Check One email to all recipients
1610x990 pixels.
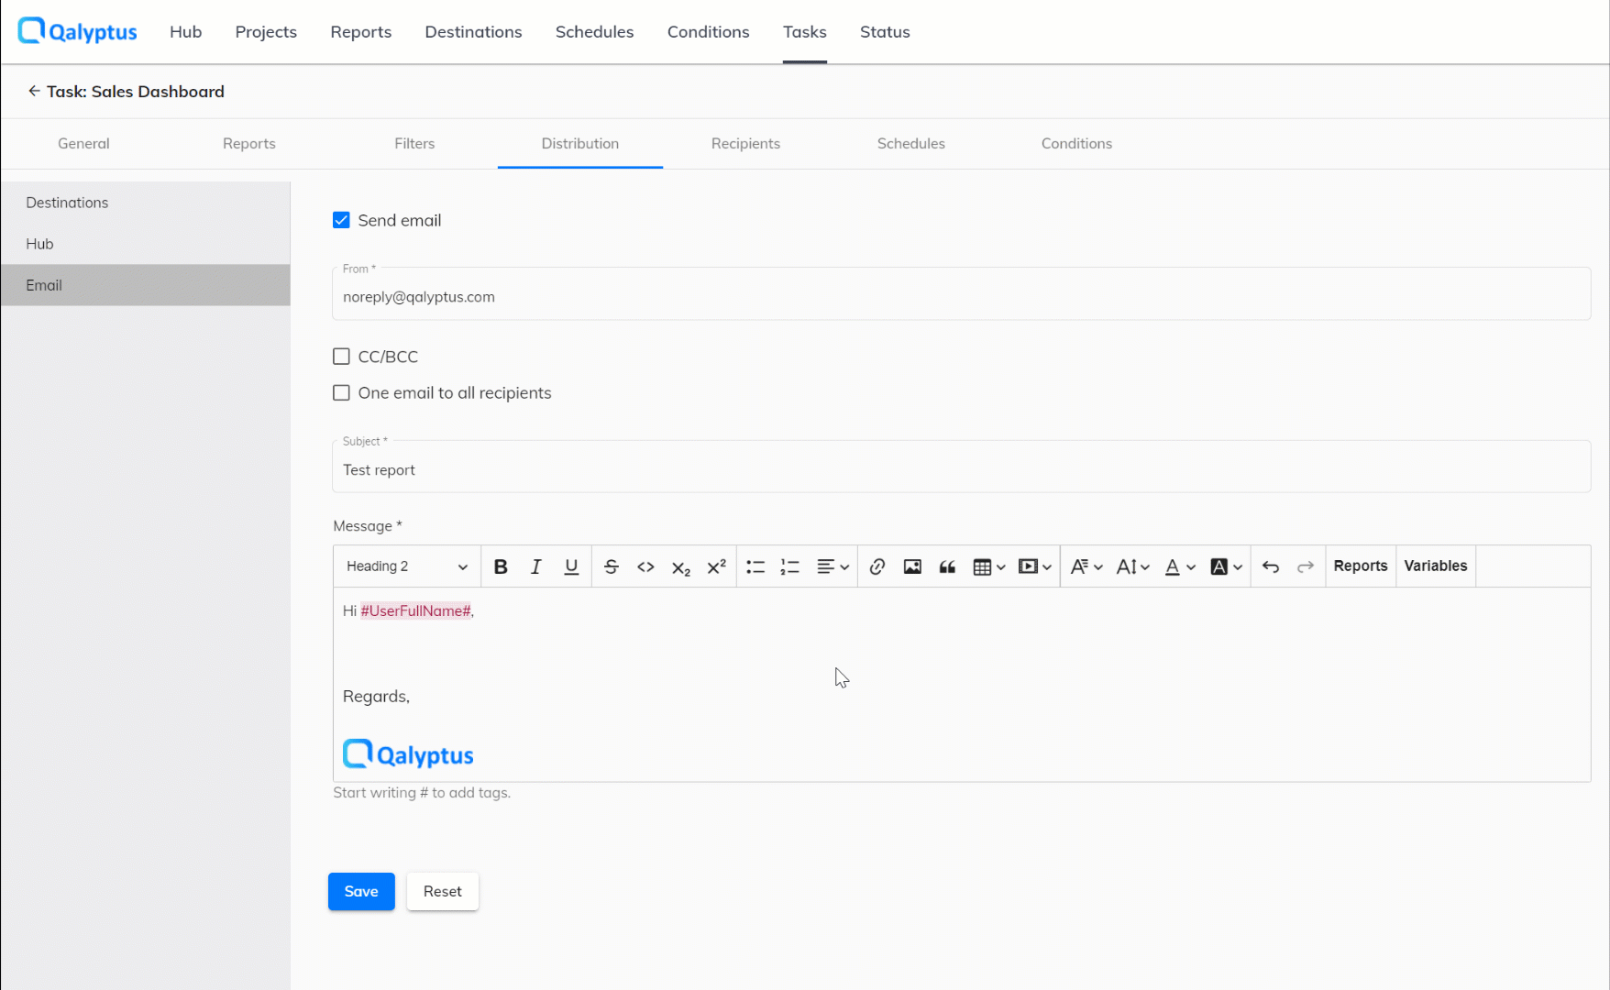pyautogui.click(x=341, y=392)
